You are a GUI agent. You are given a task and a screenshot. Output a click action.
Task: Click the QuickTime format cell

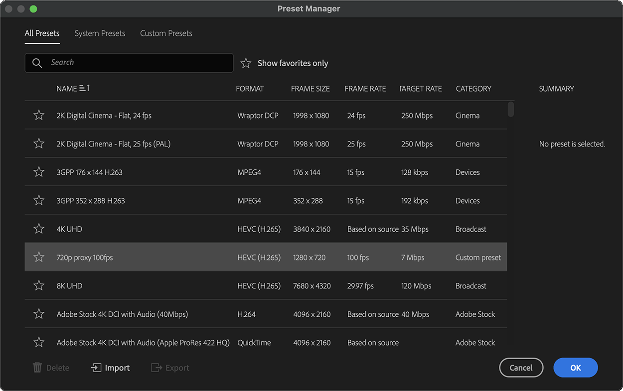click(254, 343)
